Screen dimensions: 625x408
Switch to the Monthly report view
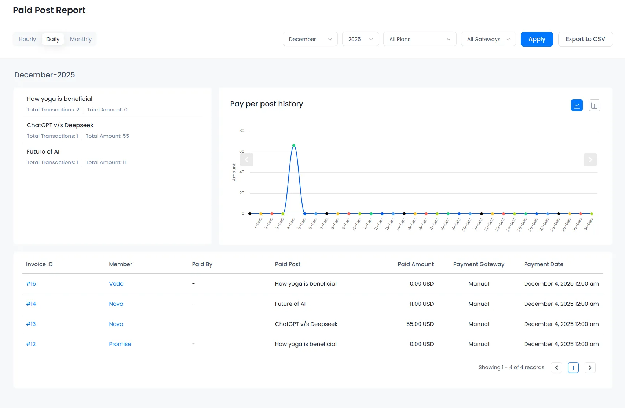click(81, 39)
